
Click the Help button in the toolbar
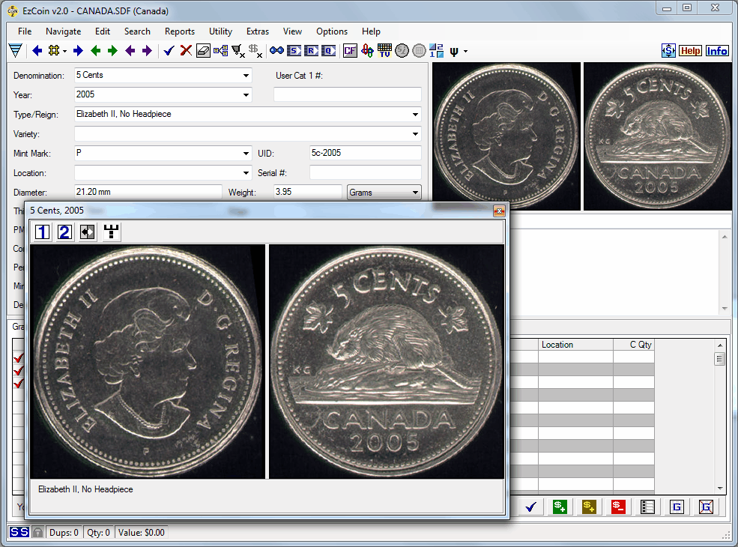pos(691,51)
